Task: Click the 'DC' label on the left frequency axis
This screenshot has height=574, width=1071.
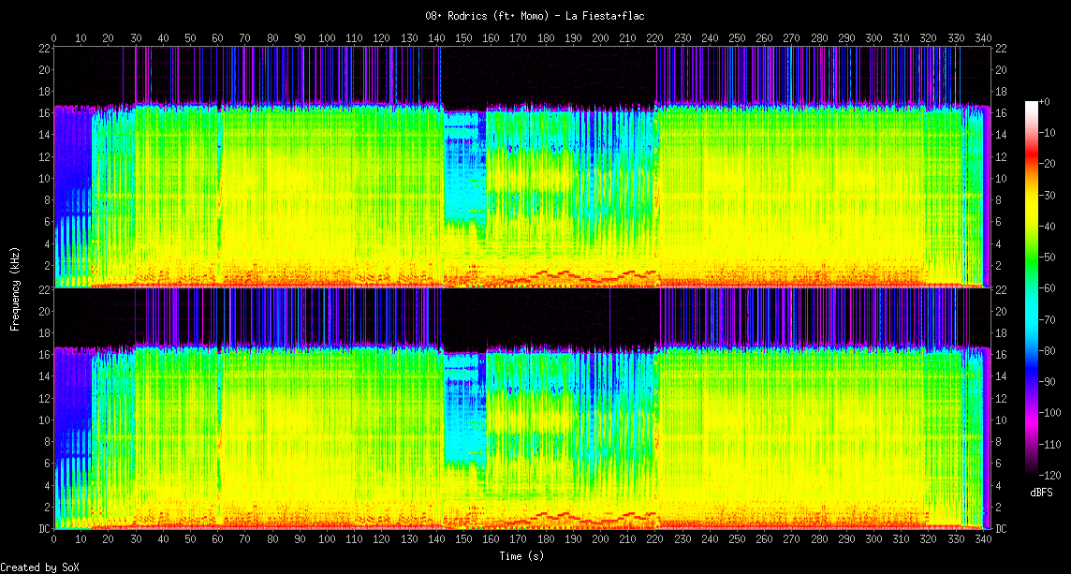Action: [x=43, y=529]
